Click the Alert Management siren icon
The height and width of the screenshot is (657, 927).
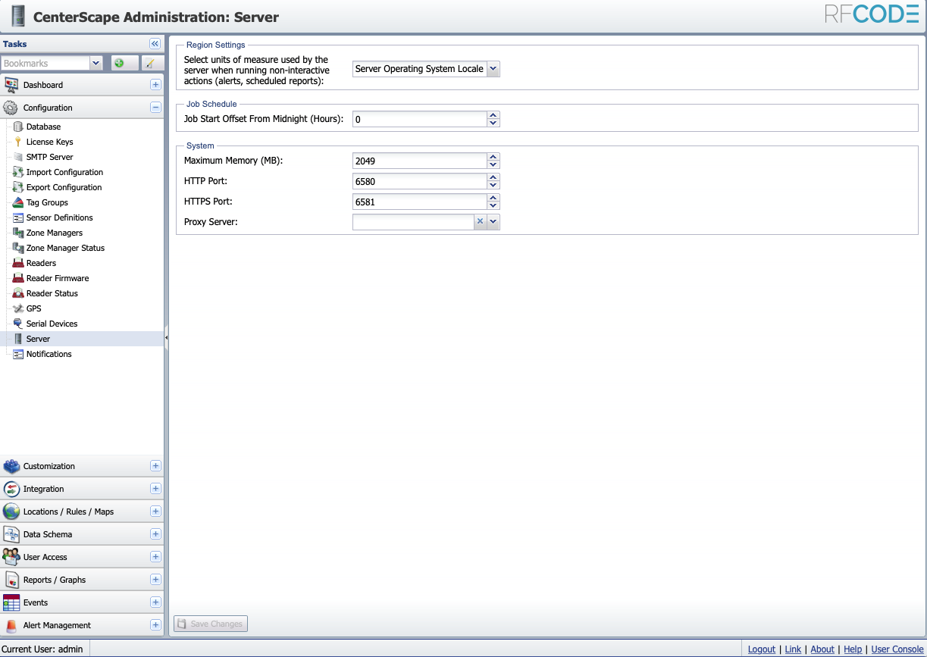(11, 625)
